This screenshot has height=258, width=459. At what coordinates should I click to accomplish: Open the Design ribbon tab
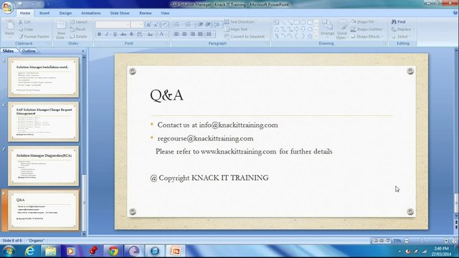pos(65,13)
